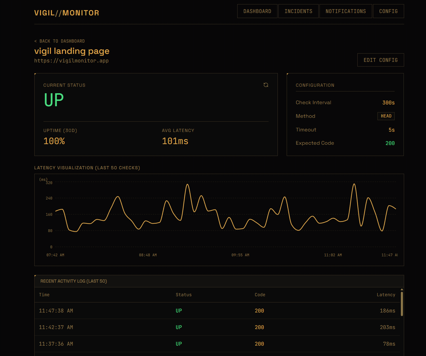Click the Latency column header
Image resolution: width=426 pixels, height=356 pixels.
pos(386,295)
